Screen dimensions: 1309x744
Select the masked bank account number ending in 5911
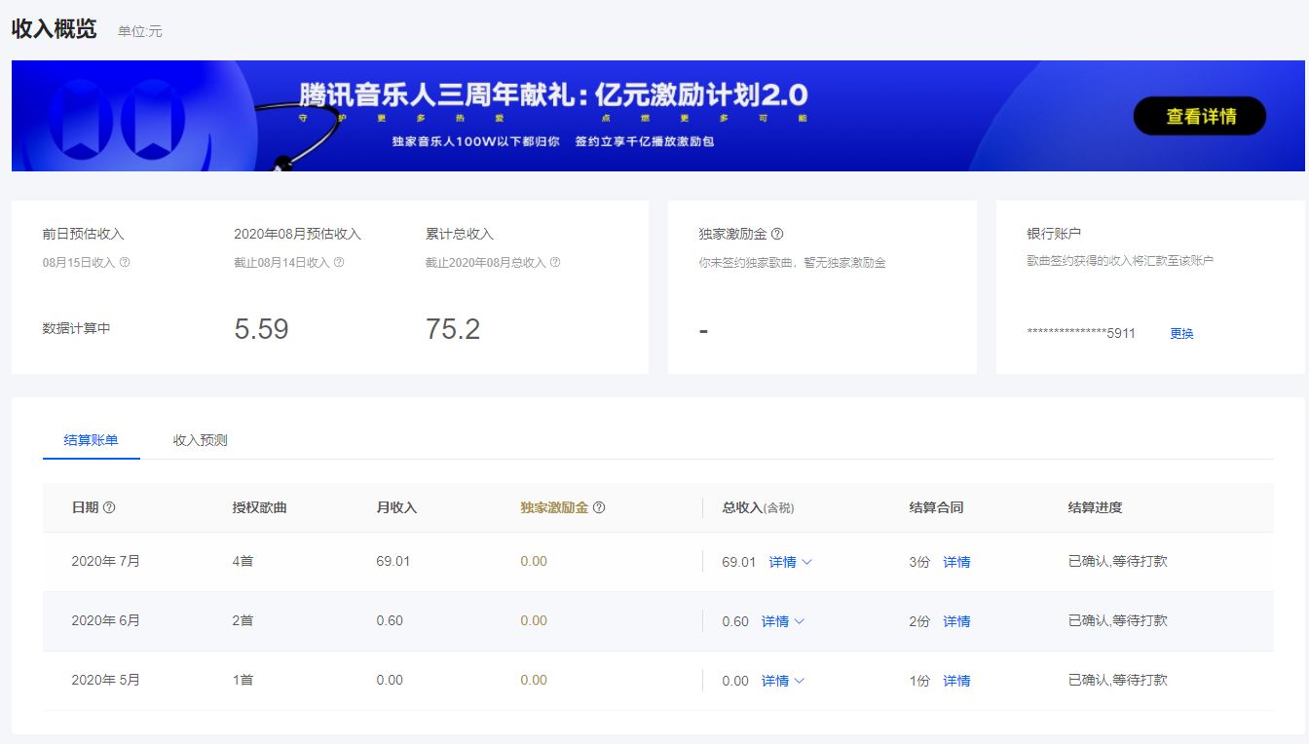tap(1081, 333)
